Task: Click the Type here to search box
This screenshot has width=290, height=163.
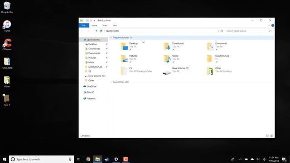Action: (x=42, y=159)
